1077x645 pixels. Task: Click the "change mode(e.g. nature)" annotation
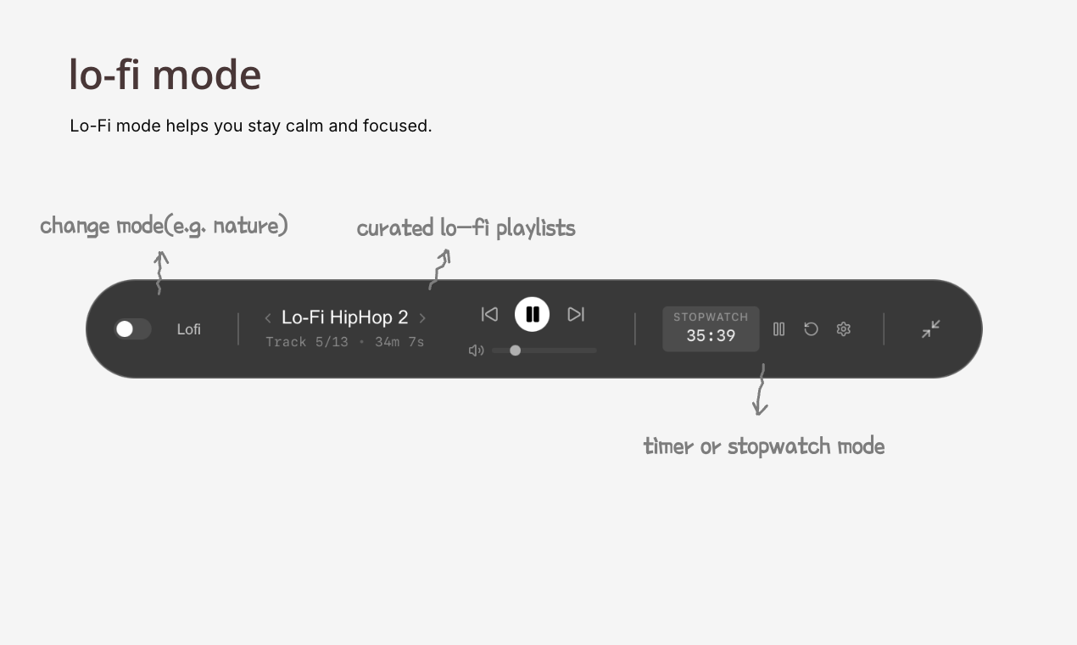(x=164, y=226)
